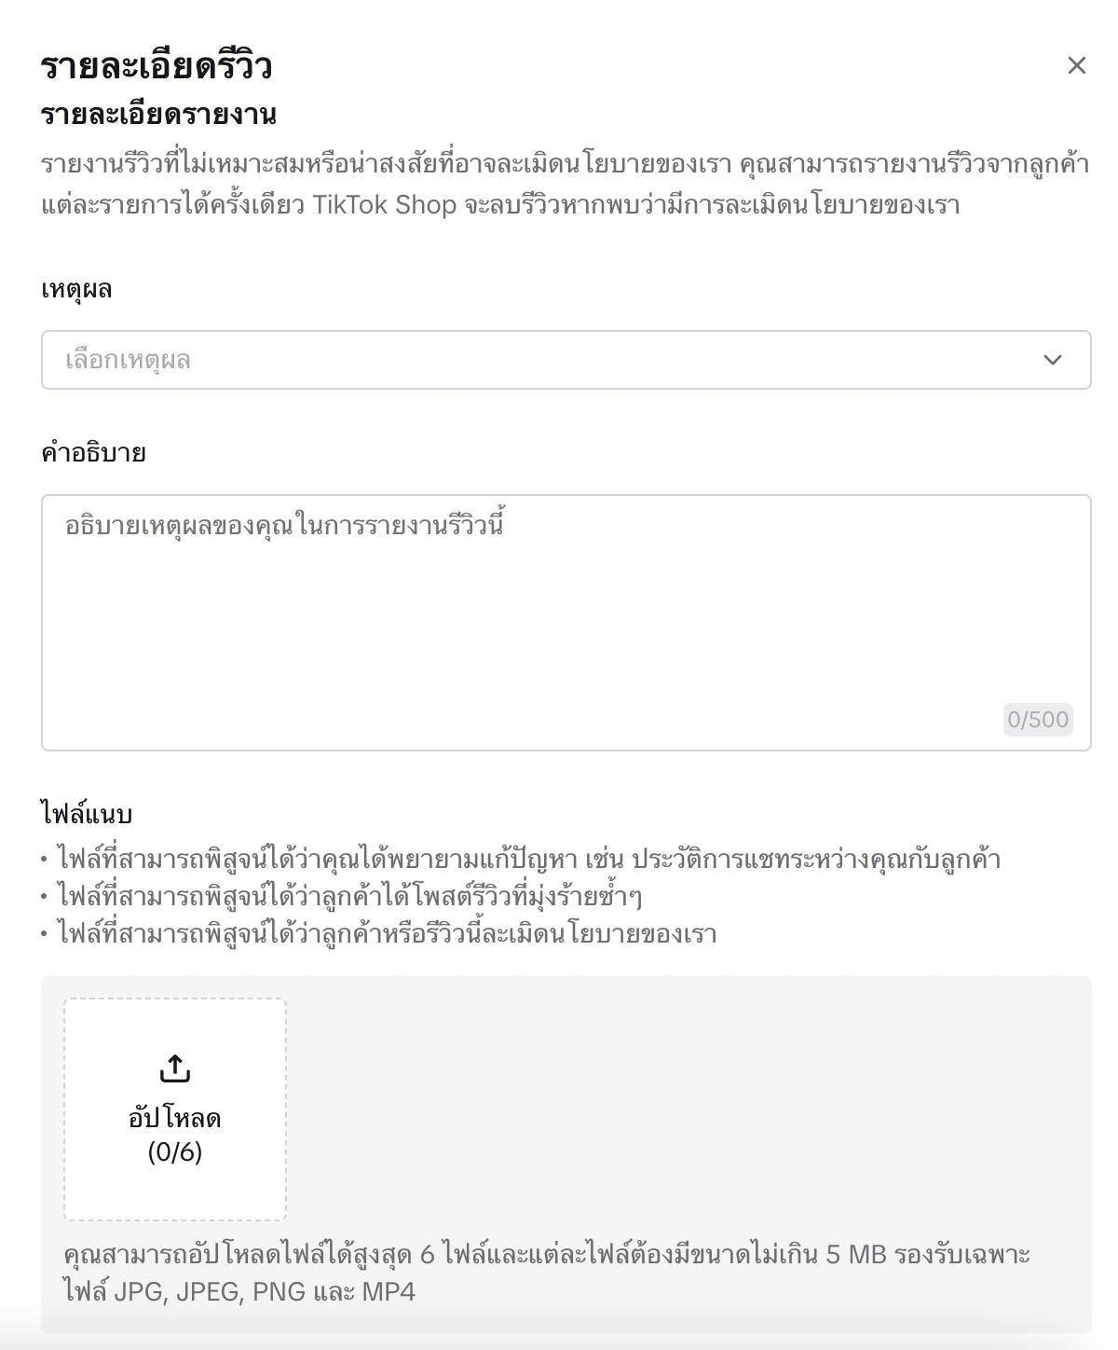Viewport: 1118px width, 1350px height.
Task: Click the คำอธิบาย field label
Action: pos(93,453)
